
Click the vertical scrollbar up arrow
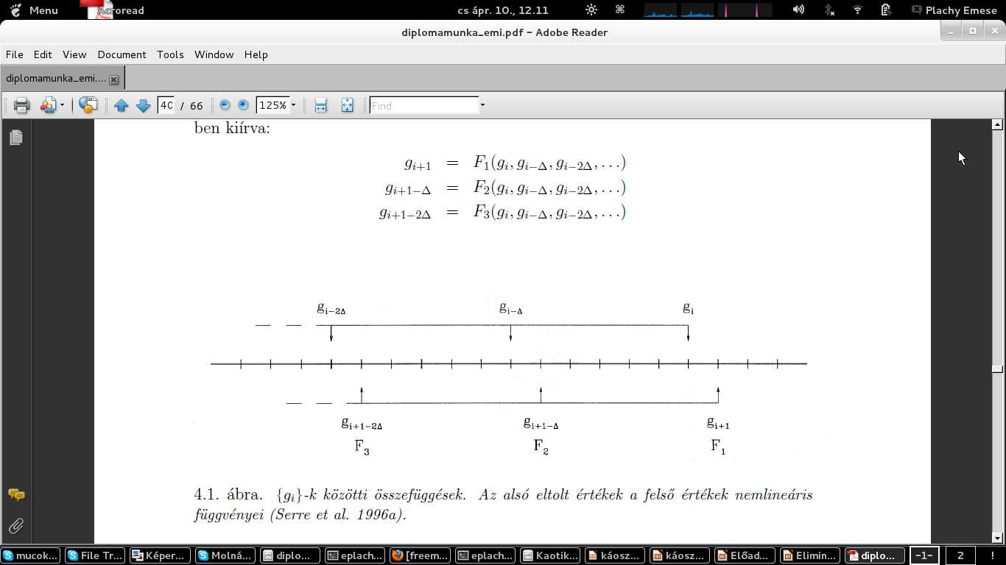click(998, 124)
